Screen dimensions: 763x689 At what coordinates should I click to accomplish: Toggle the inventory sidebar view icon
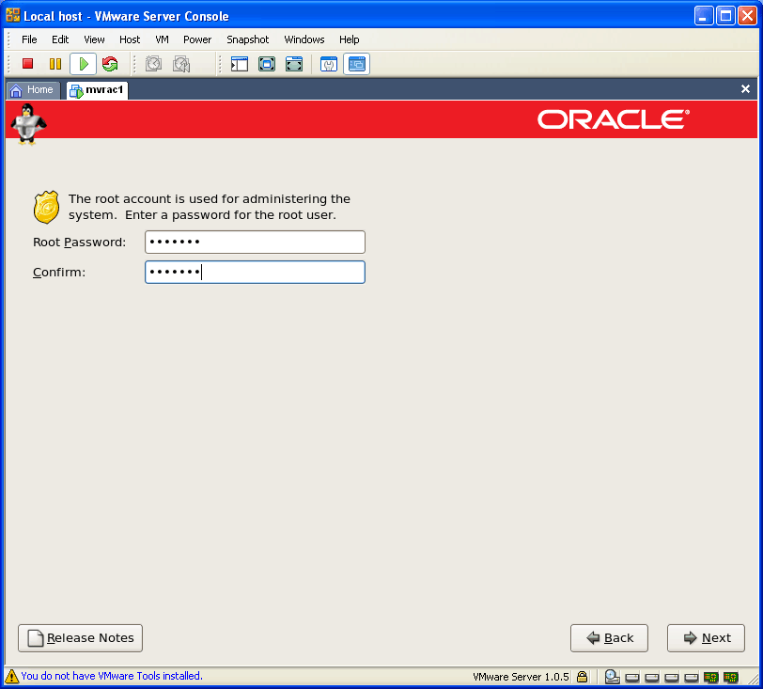coord(240,64)
